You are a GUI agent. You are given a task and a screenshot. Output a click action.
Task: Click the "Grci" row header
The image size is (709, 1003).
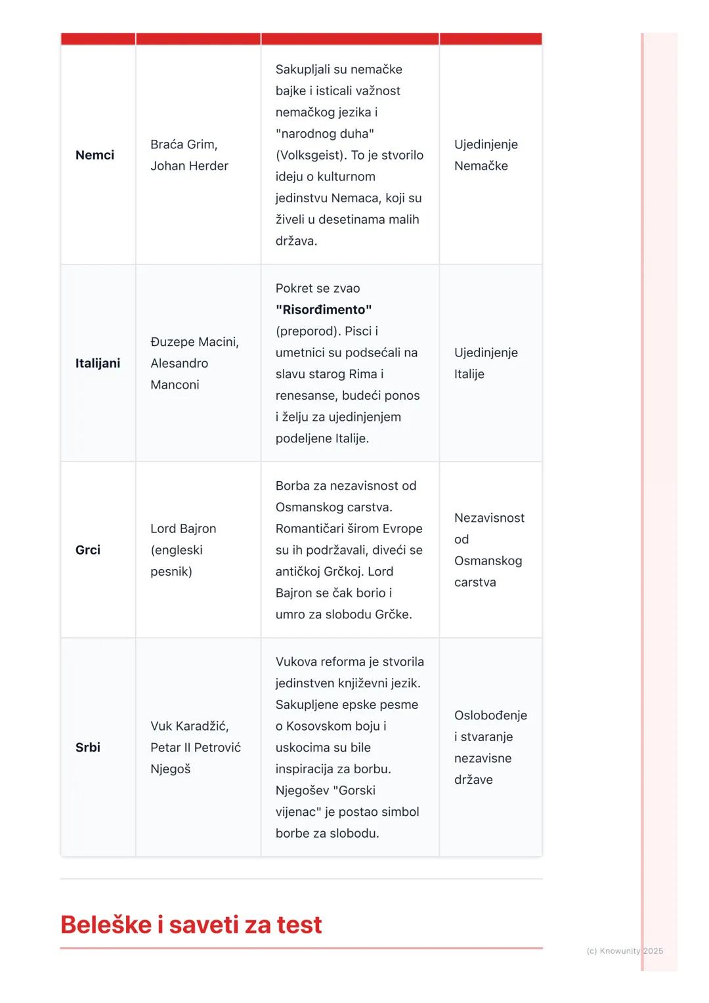88,550
